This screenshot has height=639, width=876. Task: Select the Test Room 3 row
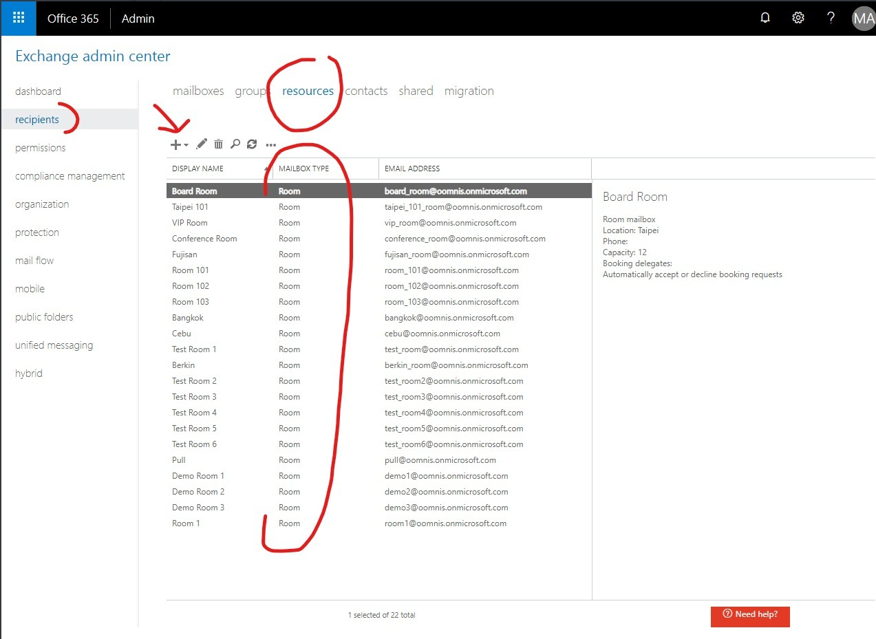pyautogui.click(x=379, y=397)
